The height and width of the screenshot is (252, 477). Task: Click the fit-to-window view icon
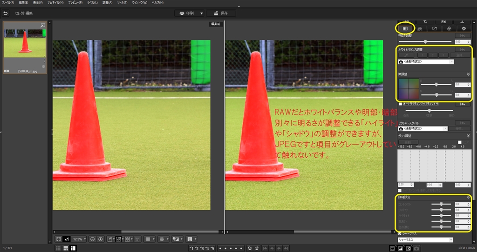58,239
